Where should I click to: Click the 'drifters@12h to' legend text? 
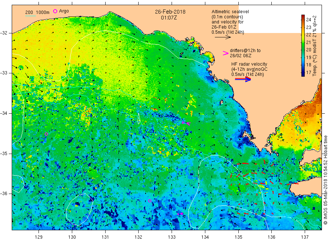coord(245,51)
